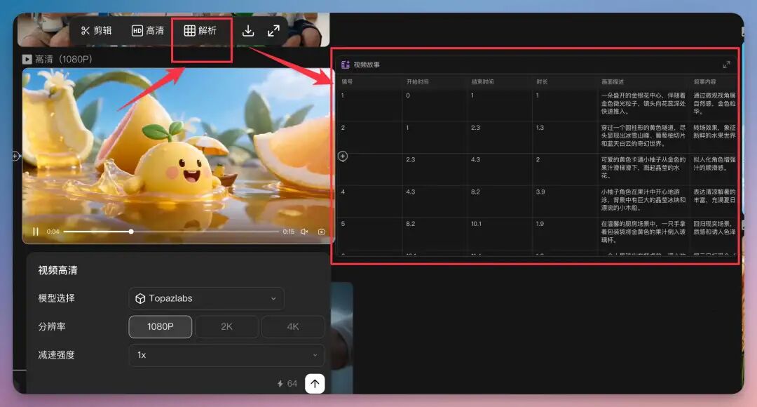The width and height of the screenshot is (757, 407).
Task: Click the 解析 grid analysis tool
Action: point(200,31)
